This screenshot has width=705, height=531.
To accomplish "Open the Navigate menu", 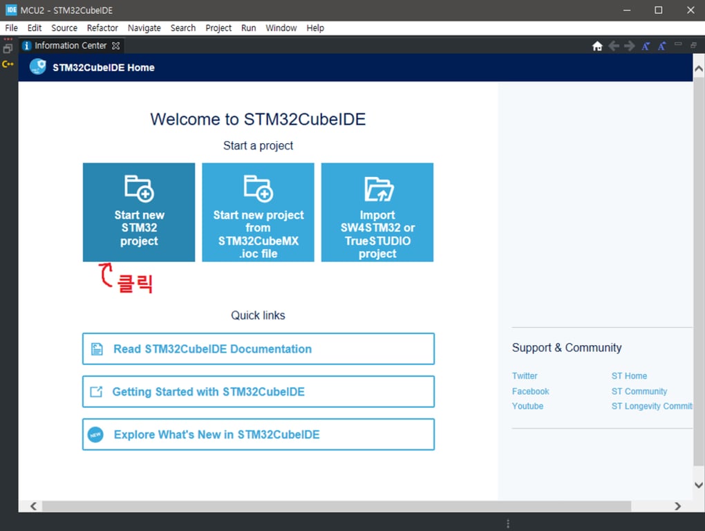I will (x=144, y=28).
